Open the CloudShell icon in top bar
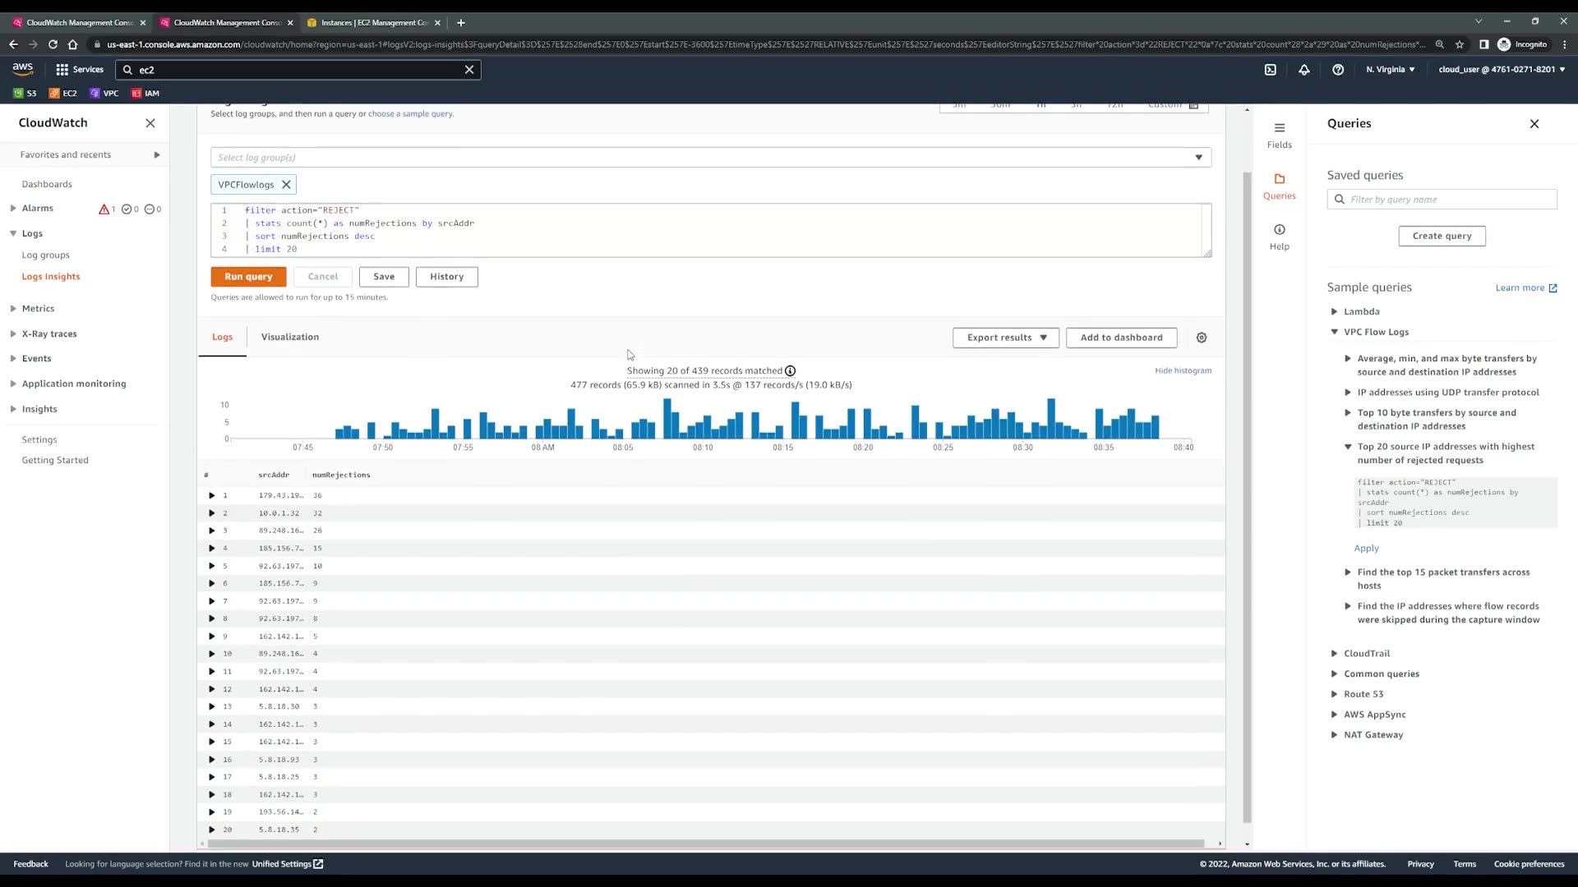Image resolution: width=1578 pixels, height=887 pixels. point(1270,70)
